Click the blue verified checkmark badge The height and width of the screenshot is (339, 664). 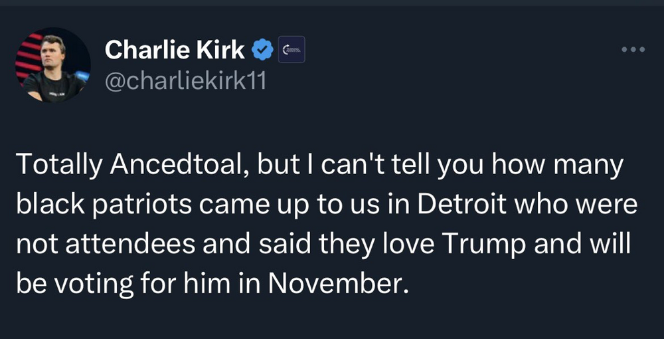[x=264, y=49]
